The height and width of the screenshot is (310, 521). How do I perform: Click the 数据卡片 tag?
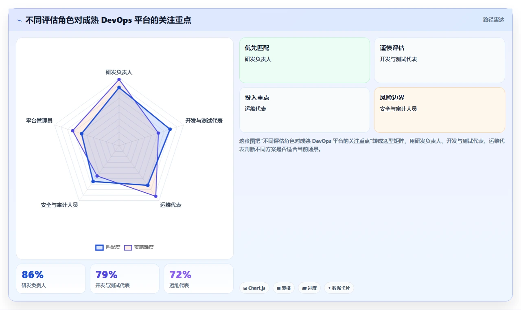click(x=339, y=288)
